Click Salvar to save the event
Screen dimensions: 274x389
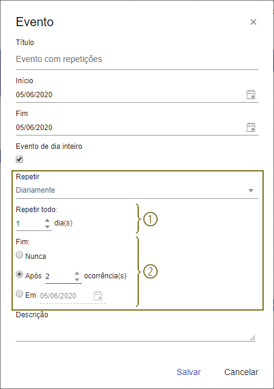pyautogui.click(x=189, y=372)
